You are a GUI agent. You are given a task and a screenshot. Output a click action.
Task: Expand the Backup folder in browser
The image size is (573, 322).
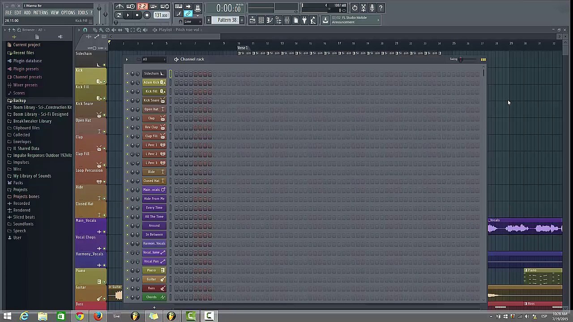tap(19, 101)
